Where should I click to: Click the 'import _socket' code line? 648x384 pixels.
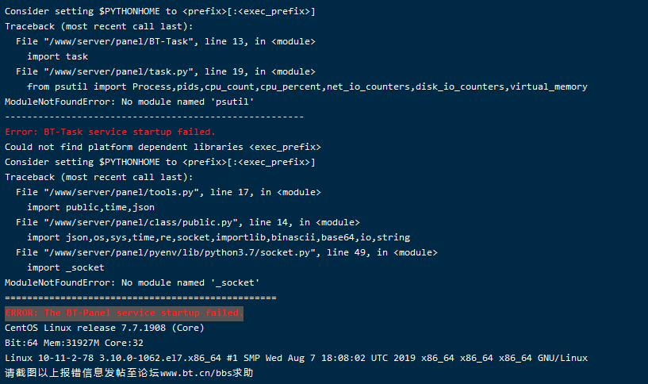pyautogui.click(x=66, y=268)
